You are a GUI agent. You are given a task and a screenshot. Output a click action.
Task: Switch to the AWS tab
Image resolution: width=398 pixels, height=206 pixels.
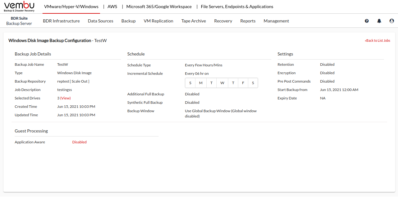click(112, 7)
